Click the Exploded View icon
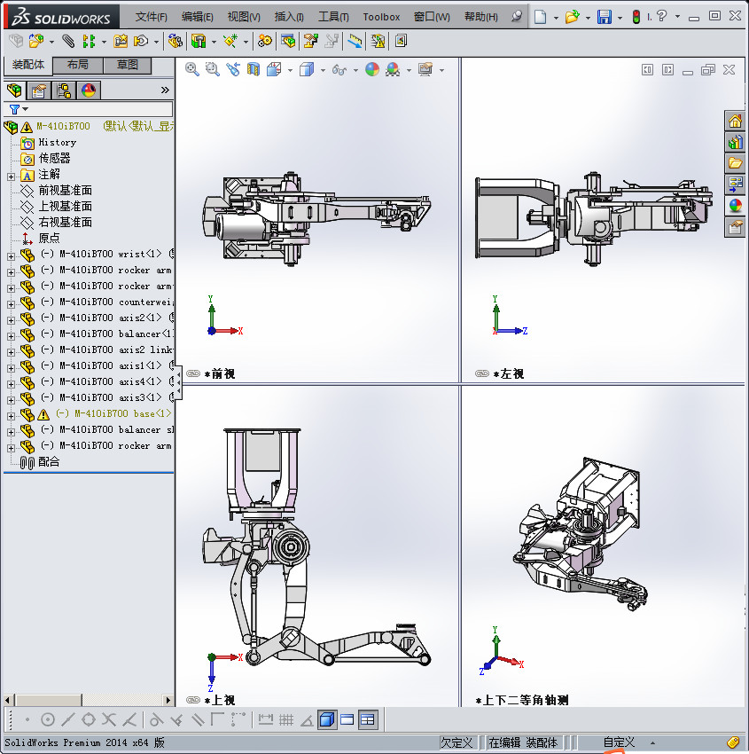 pyautogui.click(x=310, y=42)
